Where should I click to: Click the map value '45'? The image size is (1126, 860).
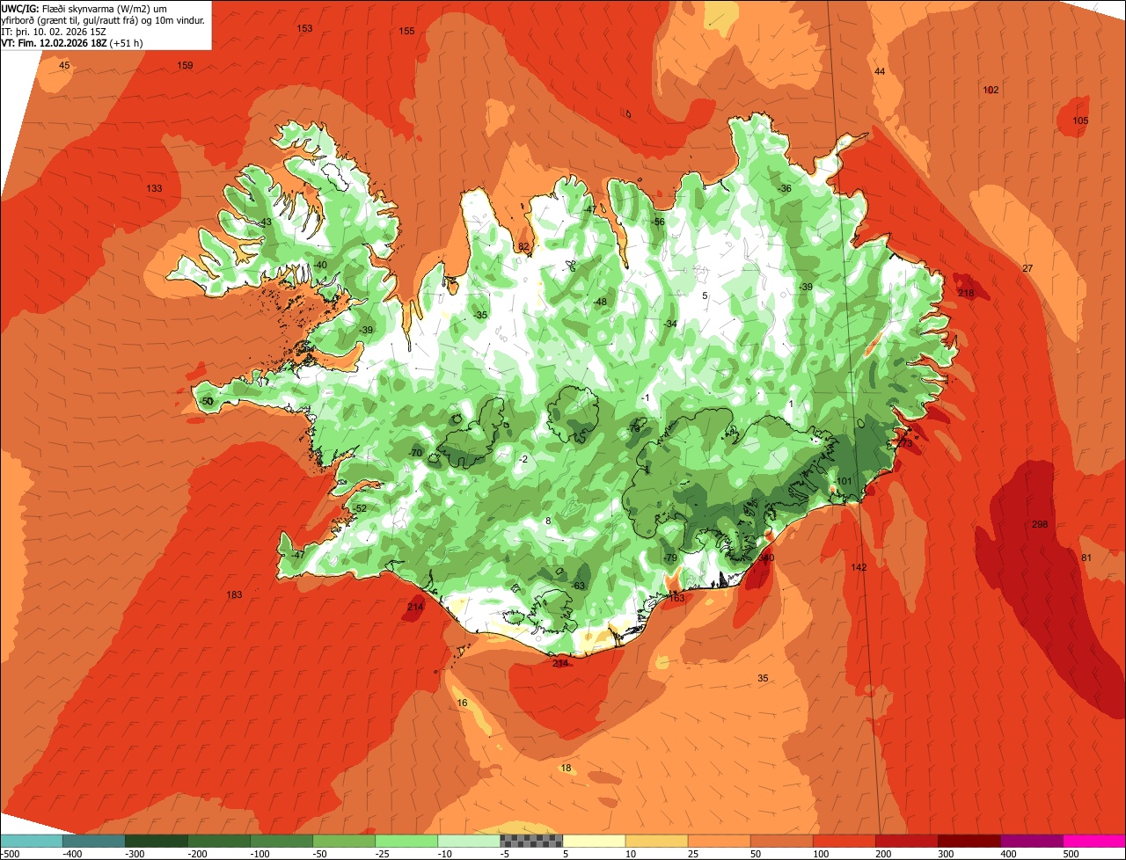64,66
